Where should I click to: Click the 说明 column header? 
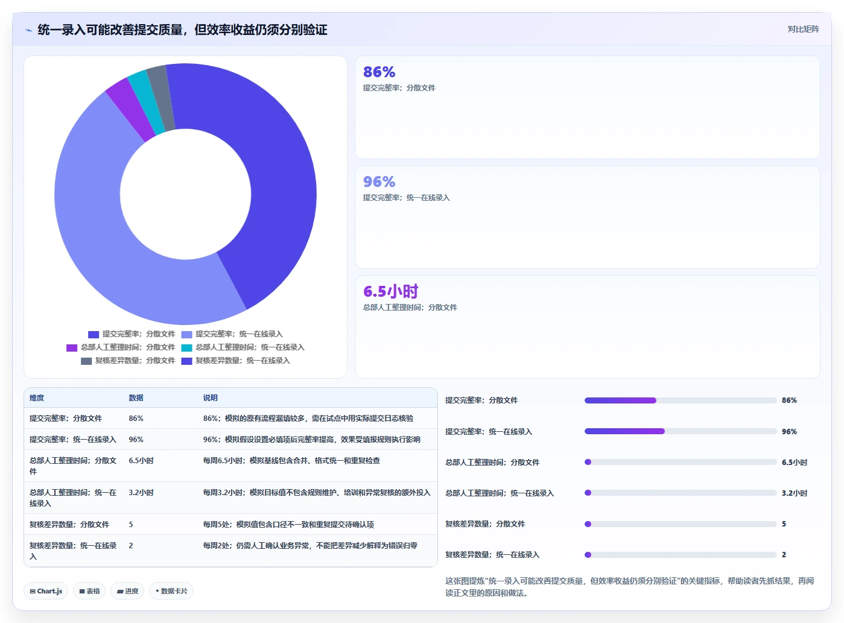pos(210,398)
